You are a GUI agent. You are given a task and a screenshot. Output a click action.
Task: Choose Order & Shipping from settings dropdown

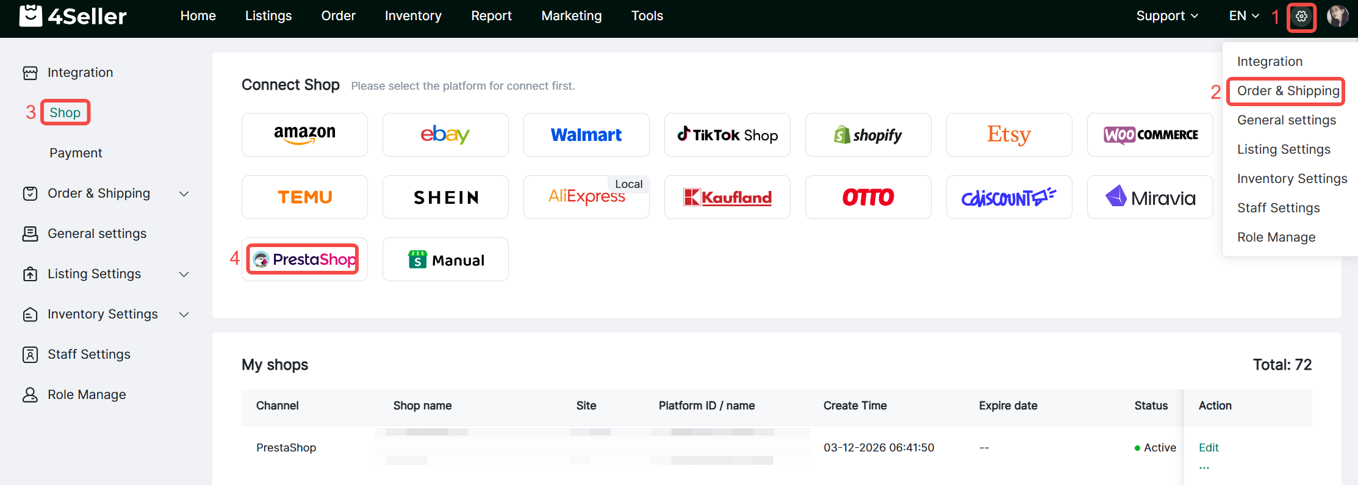(1288, 91)
